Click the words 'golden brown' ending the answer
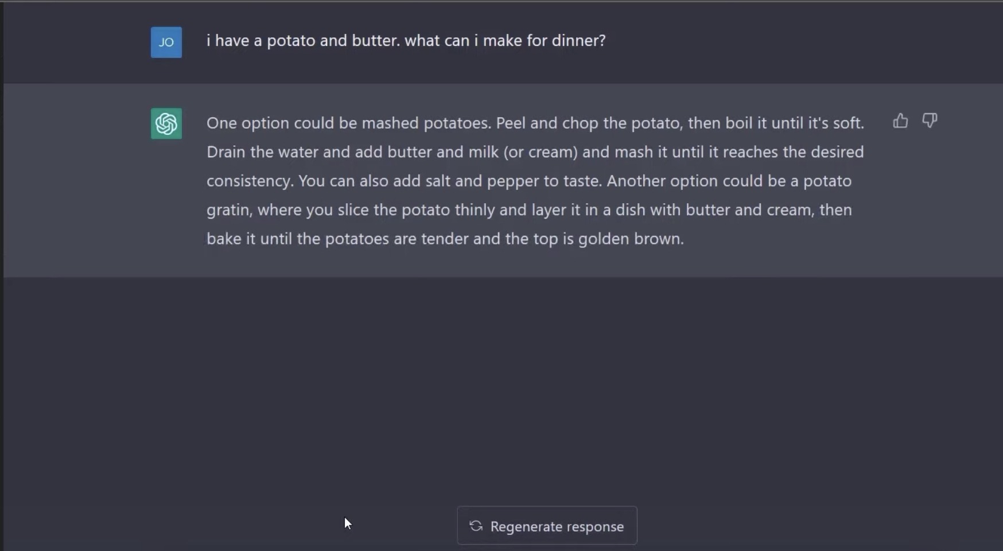This screenshot has height=551, width=1003. [x=631, y=239]
